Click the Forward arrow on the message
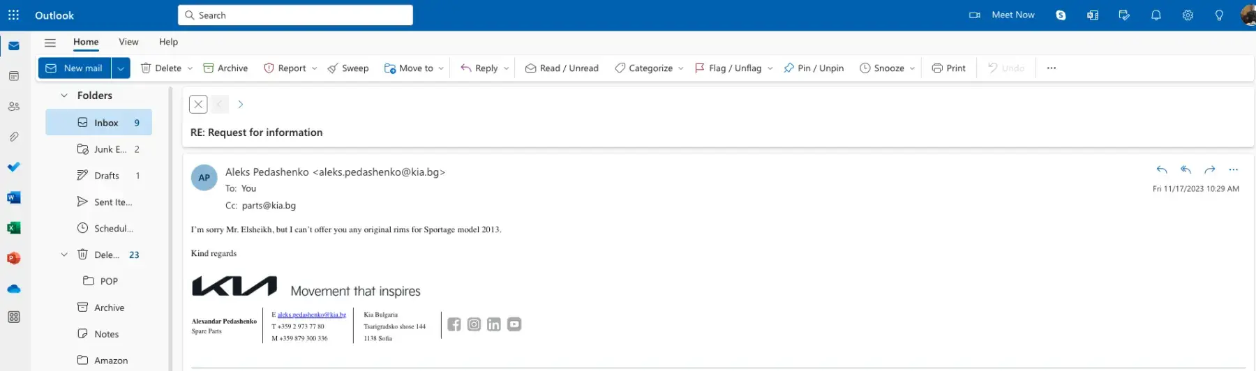 coord(1209,169)
